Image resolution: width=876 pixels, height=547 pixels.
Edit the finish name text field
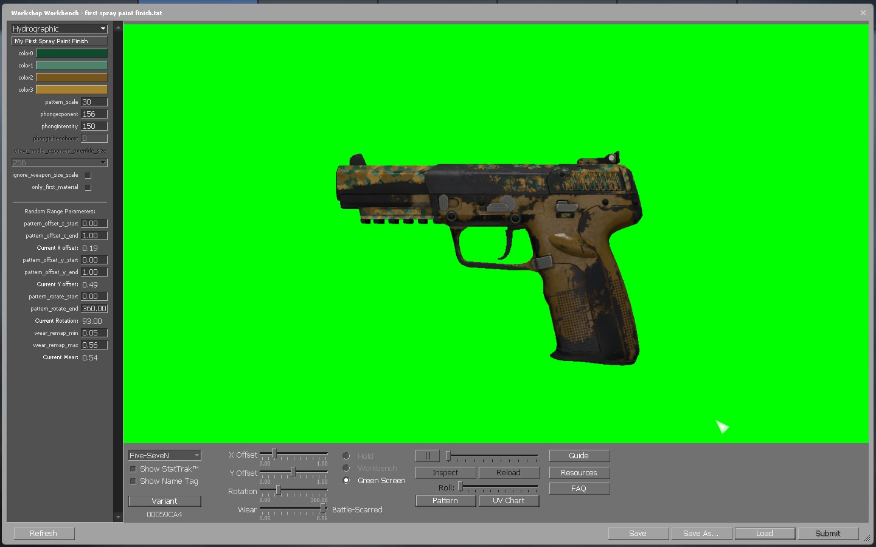[60, 41]
